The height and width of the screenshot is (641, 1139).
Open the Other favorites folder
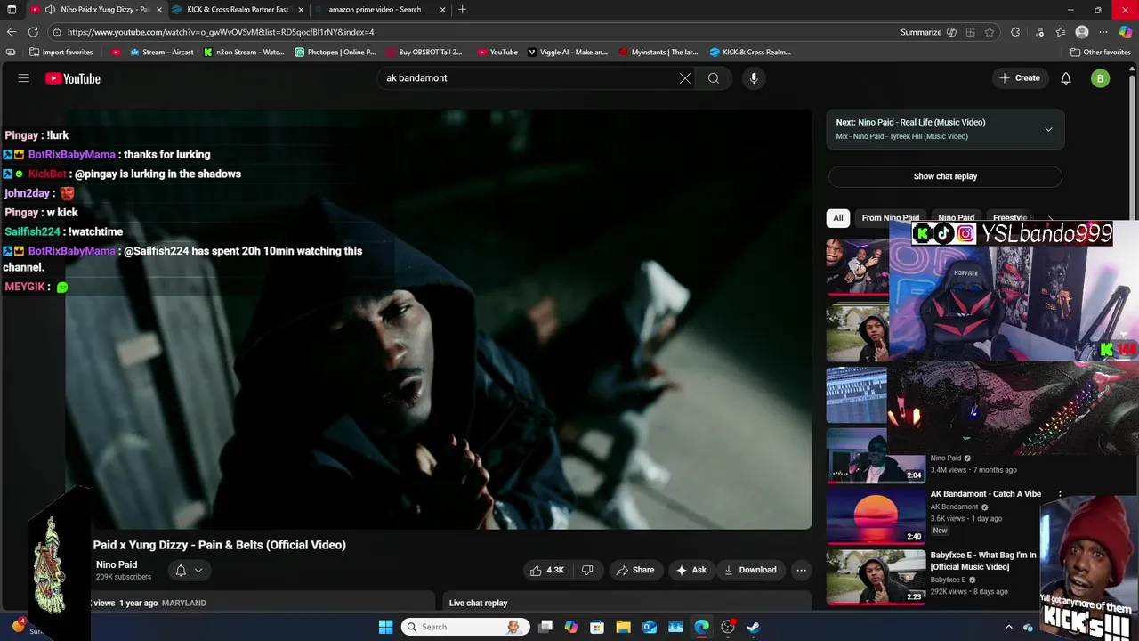point(1100,53)
